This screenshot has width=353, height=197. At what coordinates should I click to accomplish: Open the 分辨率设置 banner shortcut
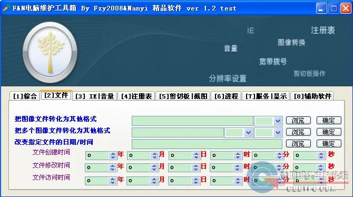tap(228, 78)
